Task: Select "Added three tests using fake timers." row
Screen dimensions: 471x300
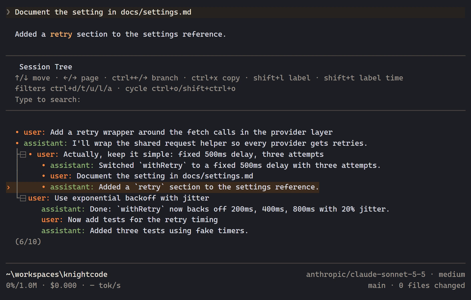Action: [145, 231]
